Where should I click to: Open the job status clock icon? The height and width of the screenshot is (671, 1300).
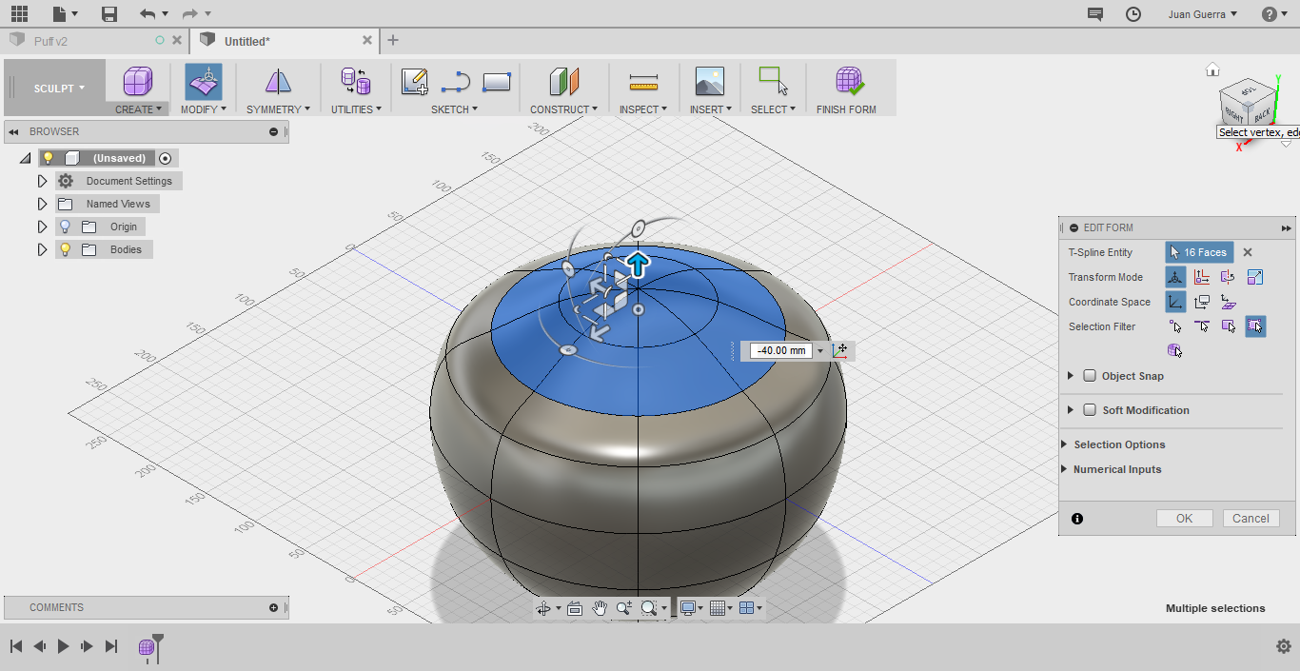click(x=1133, y=14)
